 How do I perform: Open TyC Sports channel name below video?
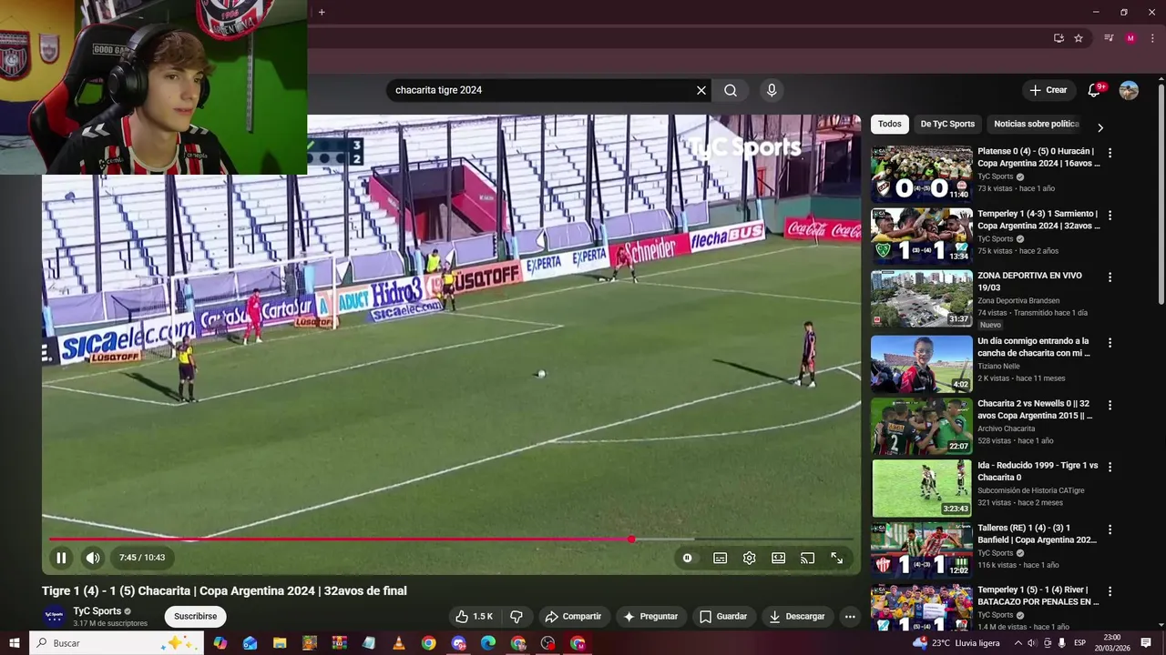97,611
